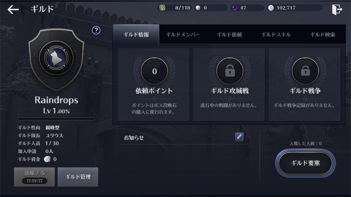Tap the green guild badge currency icon
Screen dimensions: 351x197
coord(162,8)
